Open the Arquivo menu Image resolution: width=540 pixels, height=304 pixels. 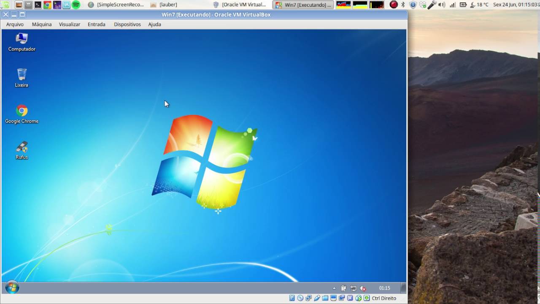pos(15,24)
